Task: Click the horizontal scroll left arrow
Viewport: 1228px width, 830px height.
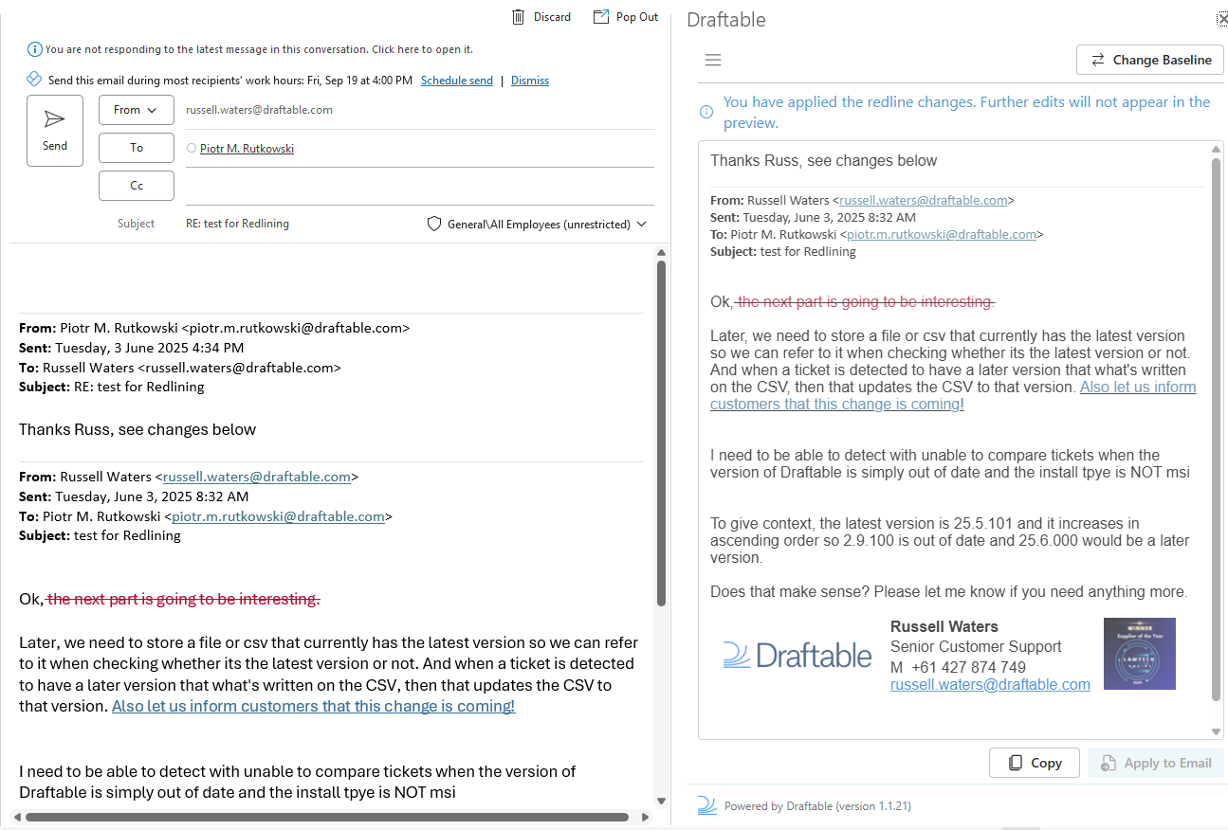Action: tap(16, 817)
